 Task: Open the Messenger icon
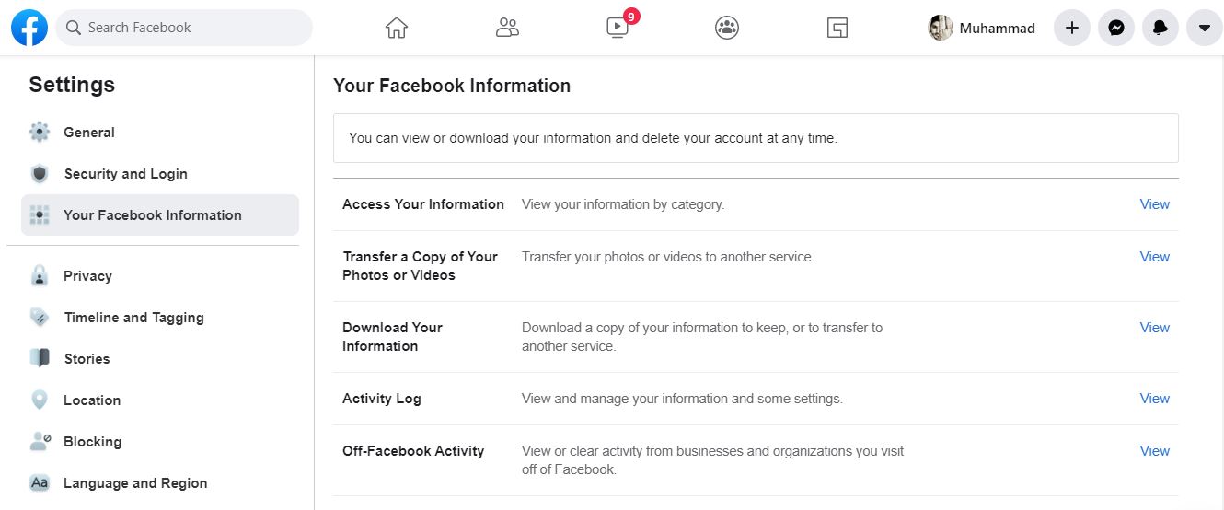pos(1115,28)
